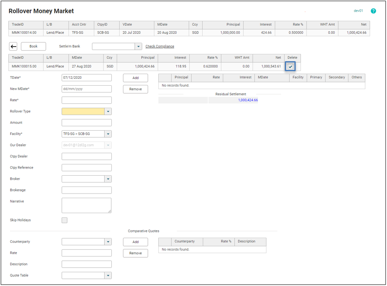Focus the Narrative text area
This screenshot has width=387, height=286.
click(x=86, y=205)
